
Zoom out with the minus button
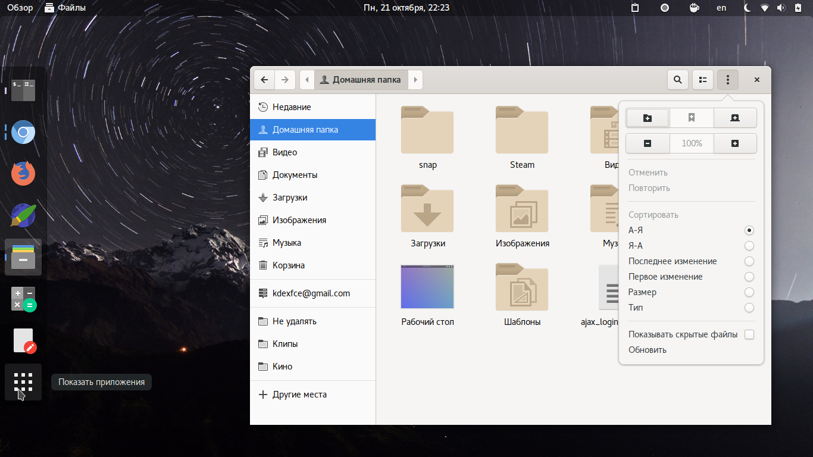point(648,143)
